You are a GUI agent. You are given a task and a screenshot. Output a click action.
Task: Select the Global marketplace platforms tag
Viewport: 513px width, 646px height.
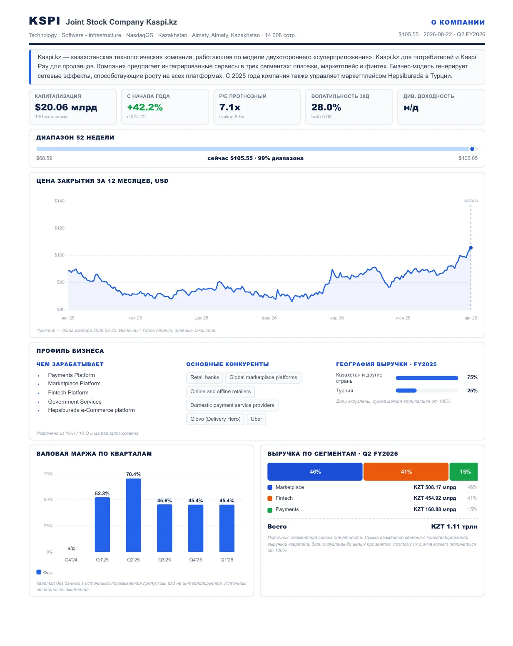[x=263, y=377]
